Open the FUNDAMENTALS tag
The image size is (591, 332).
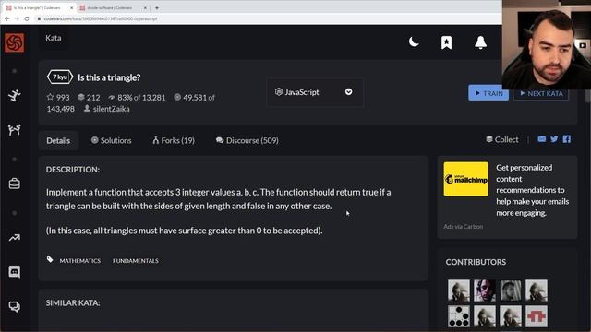point(136,260)
